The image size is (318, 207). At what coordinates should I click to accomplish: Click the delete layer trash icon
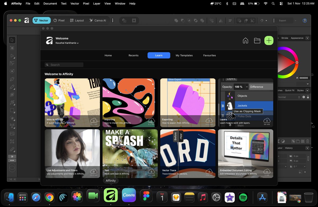[x=308, y=141]
